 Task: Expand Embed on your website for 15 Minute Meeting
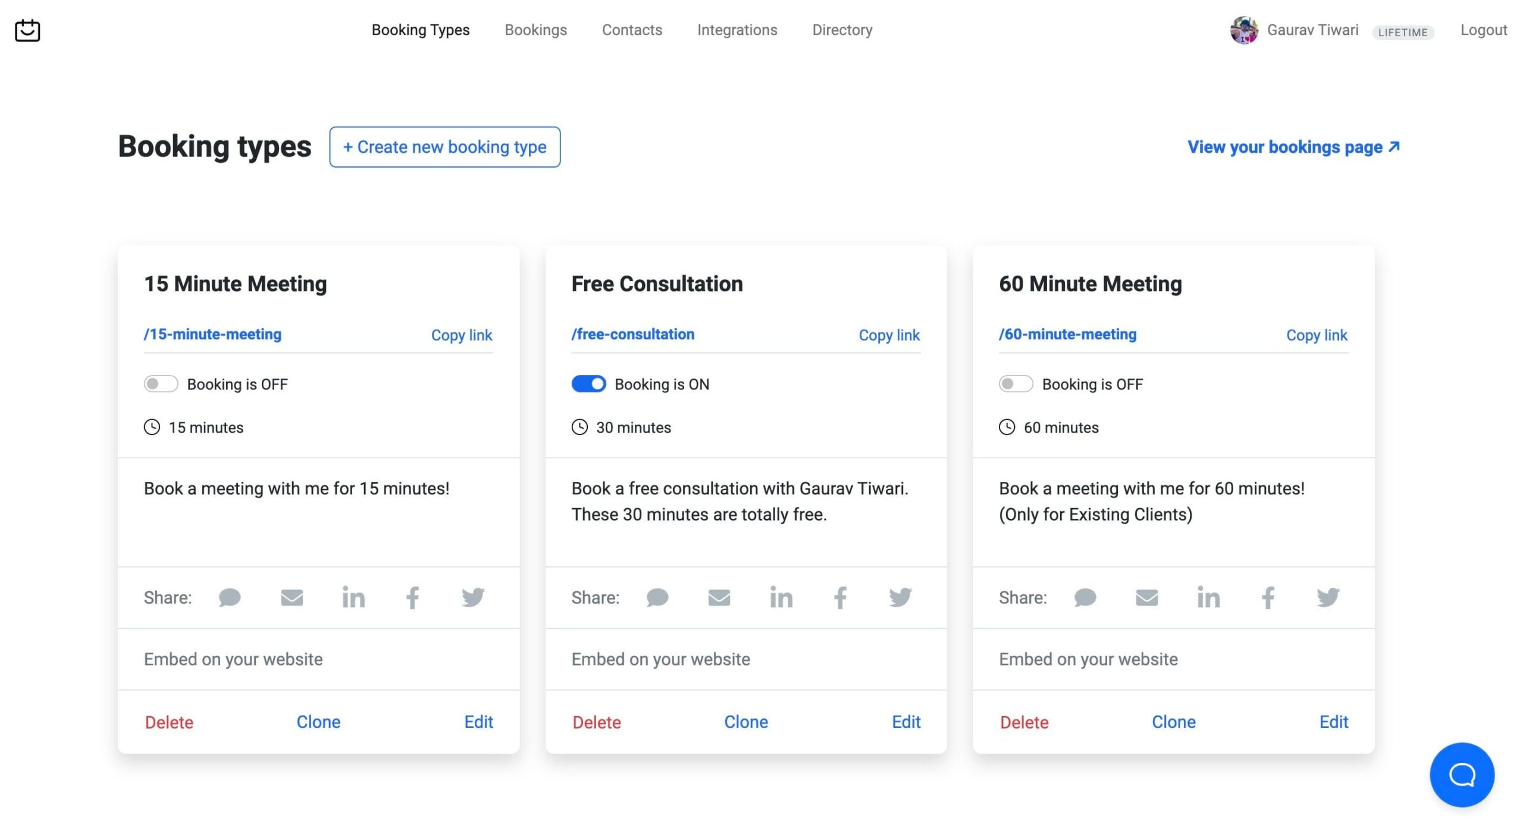click(233, 659)
